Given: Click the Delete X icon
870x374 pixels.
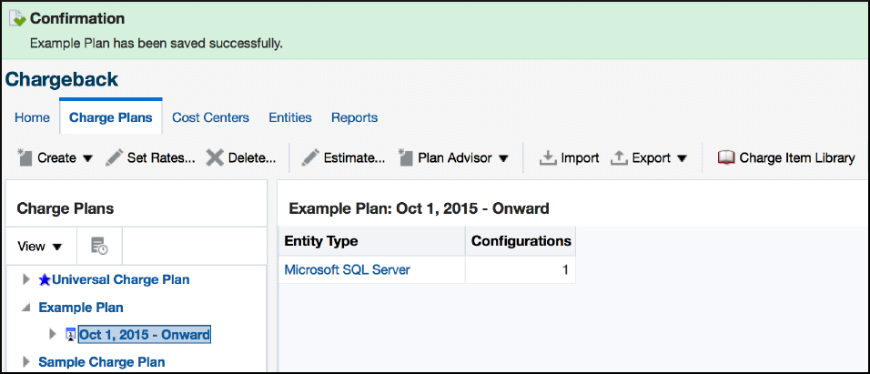Looking at the screenshot, I should 215,157.
